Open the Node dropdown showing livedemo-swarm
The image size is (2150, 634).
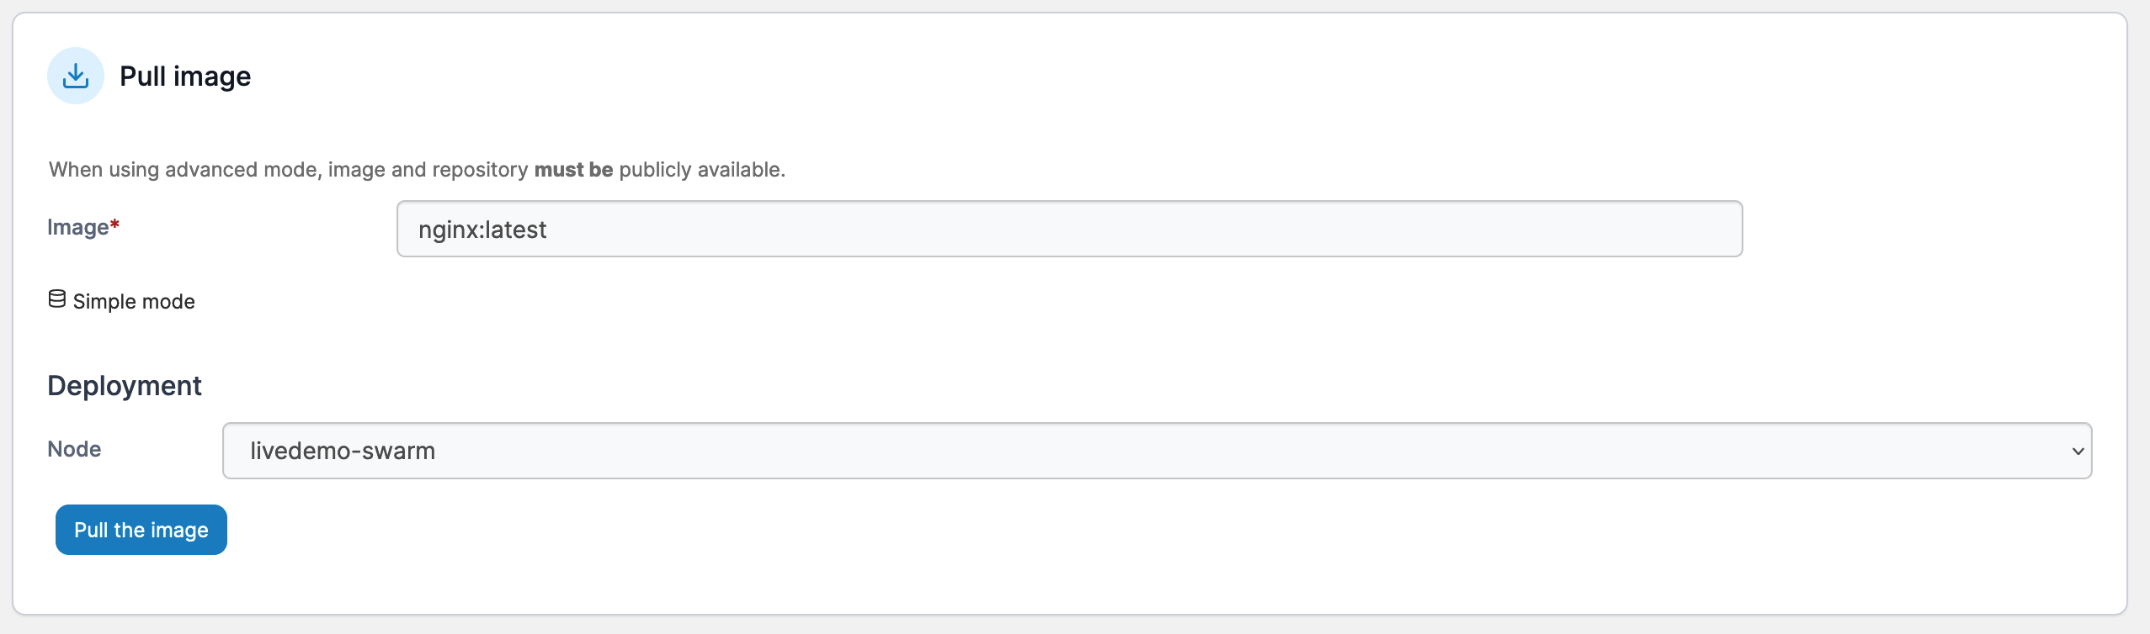1157,451
